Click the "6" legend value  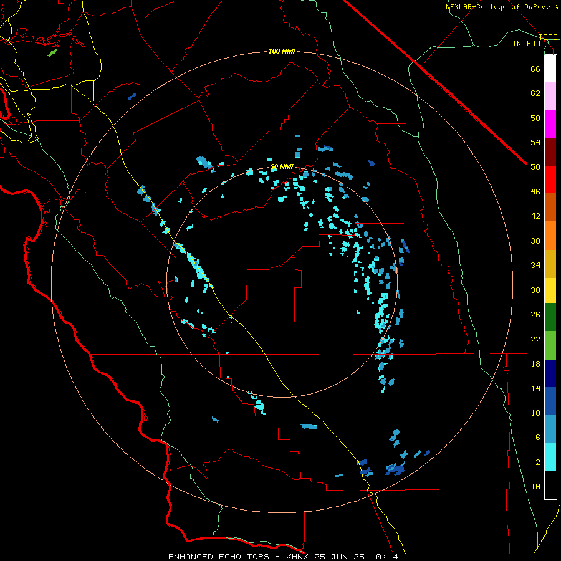tap(538, 438)
